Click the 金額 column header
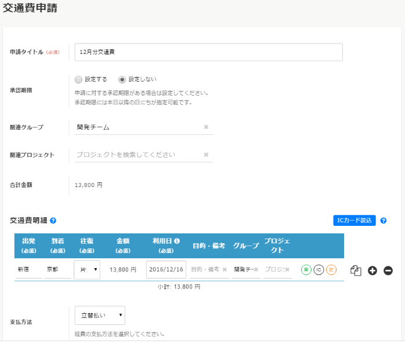This screenshot has width=405, height=344. (x=123, y=246)
